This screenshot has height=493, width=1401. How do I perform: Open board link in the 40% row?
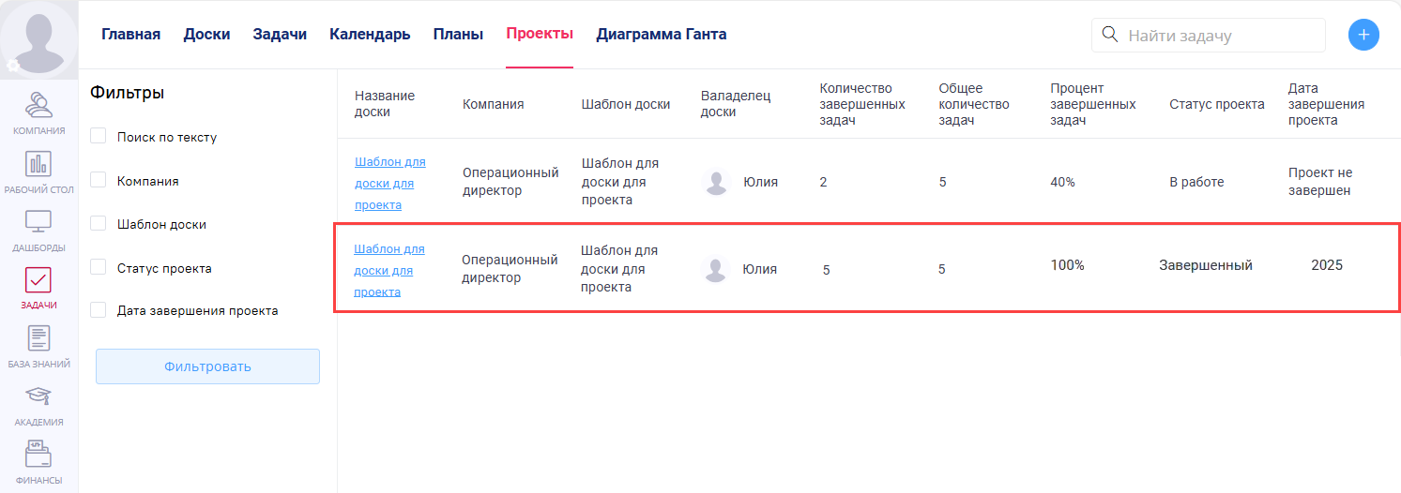390,183
